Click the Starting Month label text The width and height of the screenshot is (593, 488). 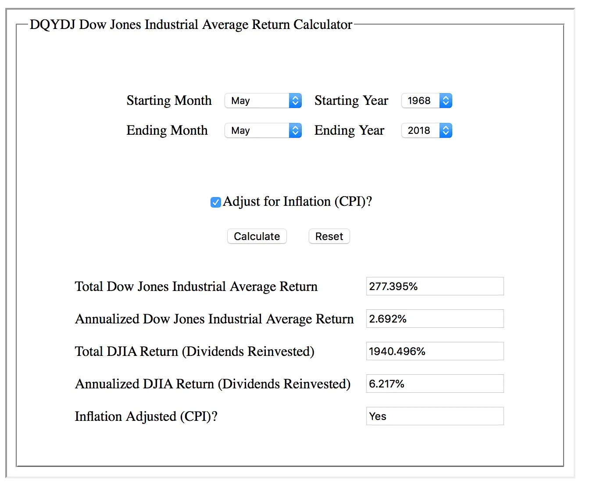tap(169, 100)
